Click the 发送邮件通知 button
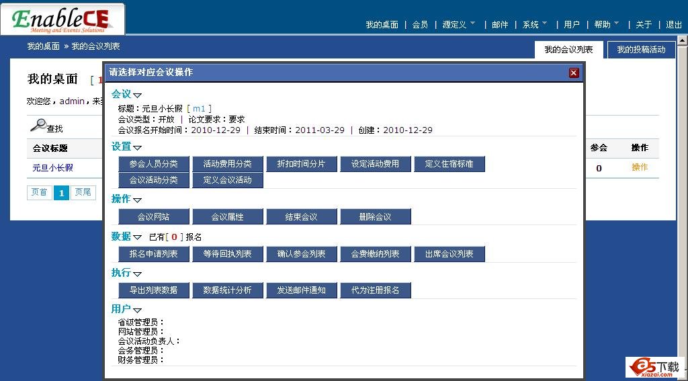The width and height of the screenshot is (688, 381). point(302,290)
